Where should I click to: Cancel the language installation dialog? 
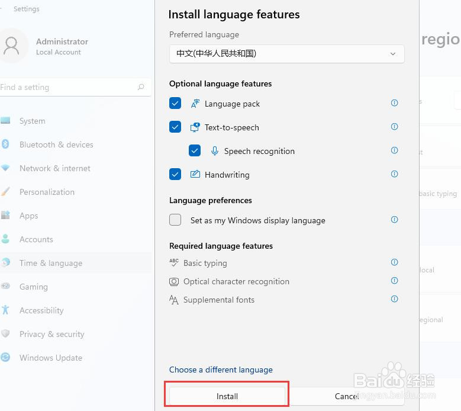click(347, 396)
